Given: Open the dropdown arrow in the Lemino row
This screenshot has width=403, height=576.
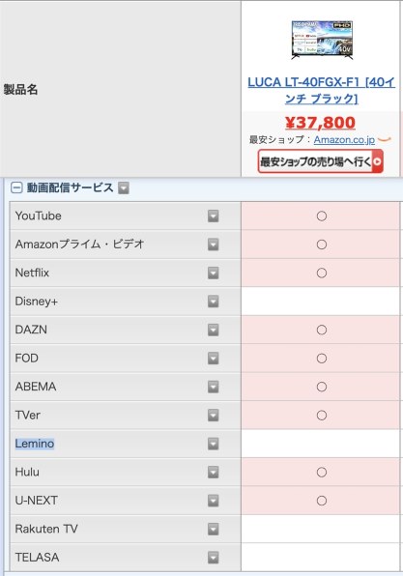Looking at the screenshot, I should pos(213,444).
